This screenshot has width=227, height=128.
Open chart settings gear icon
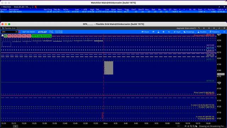pos(164,32)
